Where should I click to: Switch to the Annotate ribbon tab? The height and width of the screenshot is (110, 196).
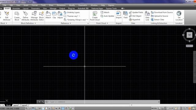pos(16,8)
